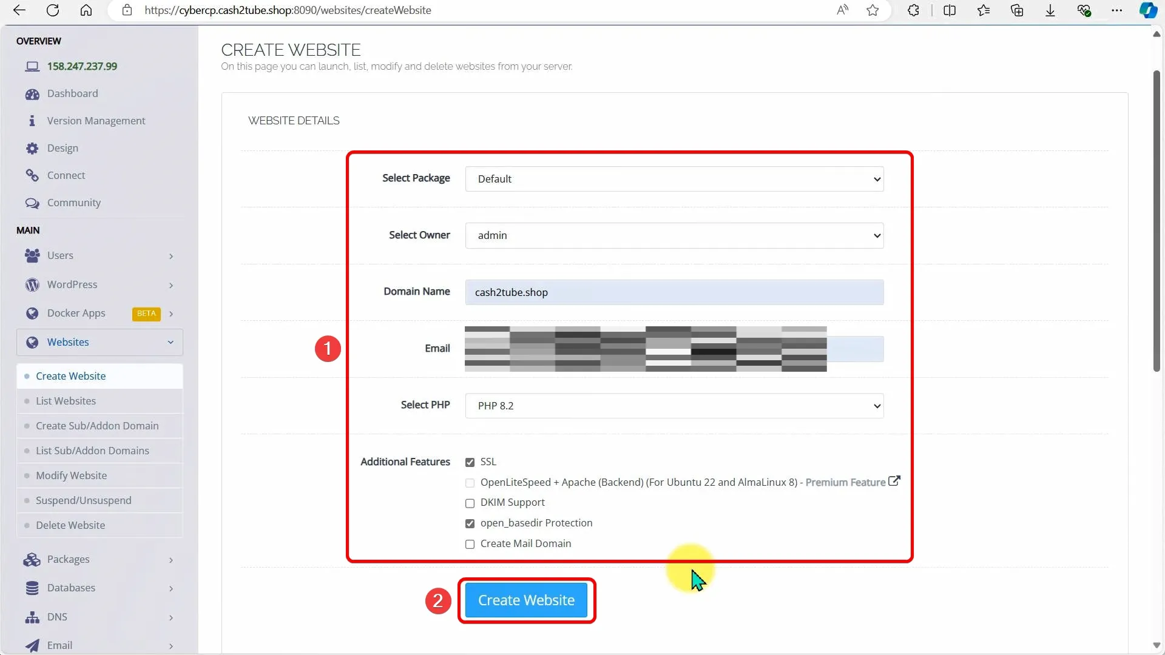Image resolution: width=1165 pixels, height=655 pixels.
Task: Click the Design gear icon
Action: coord(32,149)
